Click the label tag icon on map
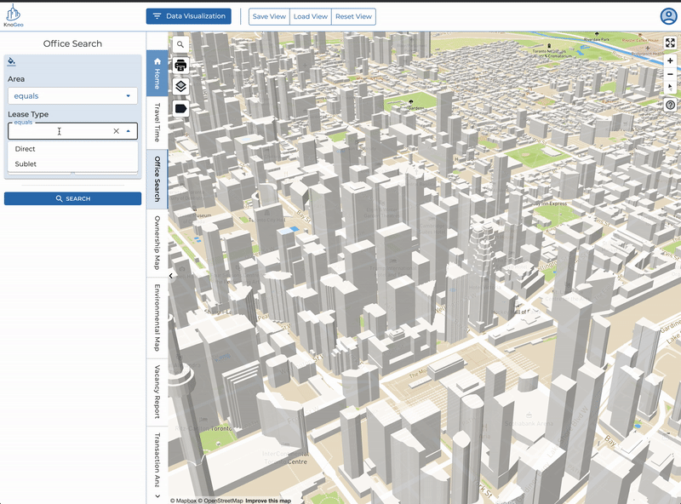Screen dimensions: 681x504 click(180, 108)
